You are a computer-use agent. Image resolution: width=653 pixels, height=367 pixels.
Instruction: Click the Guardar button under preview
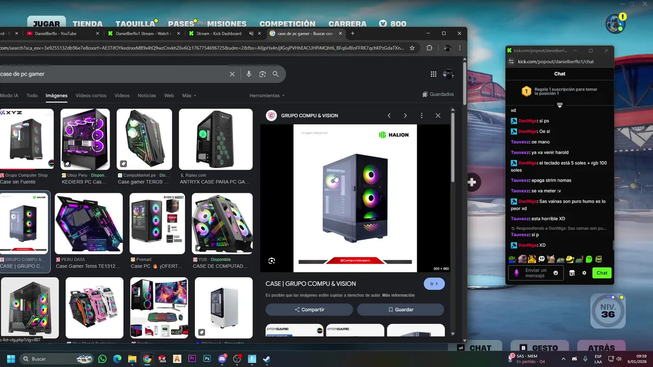[400, 309]
